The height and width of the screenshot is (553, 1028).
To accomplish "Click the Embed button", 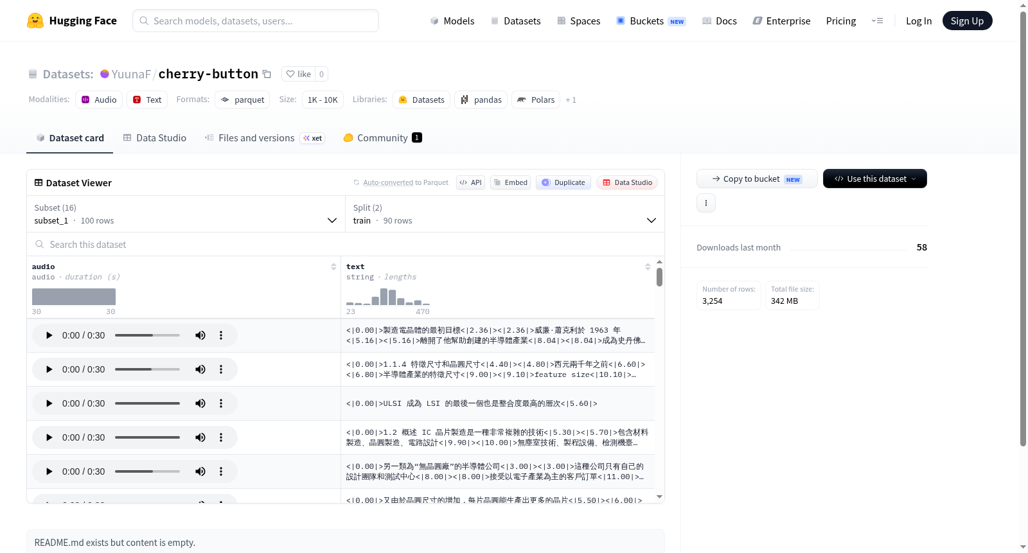I will (511, 182).
